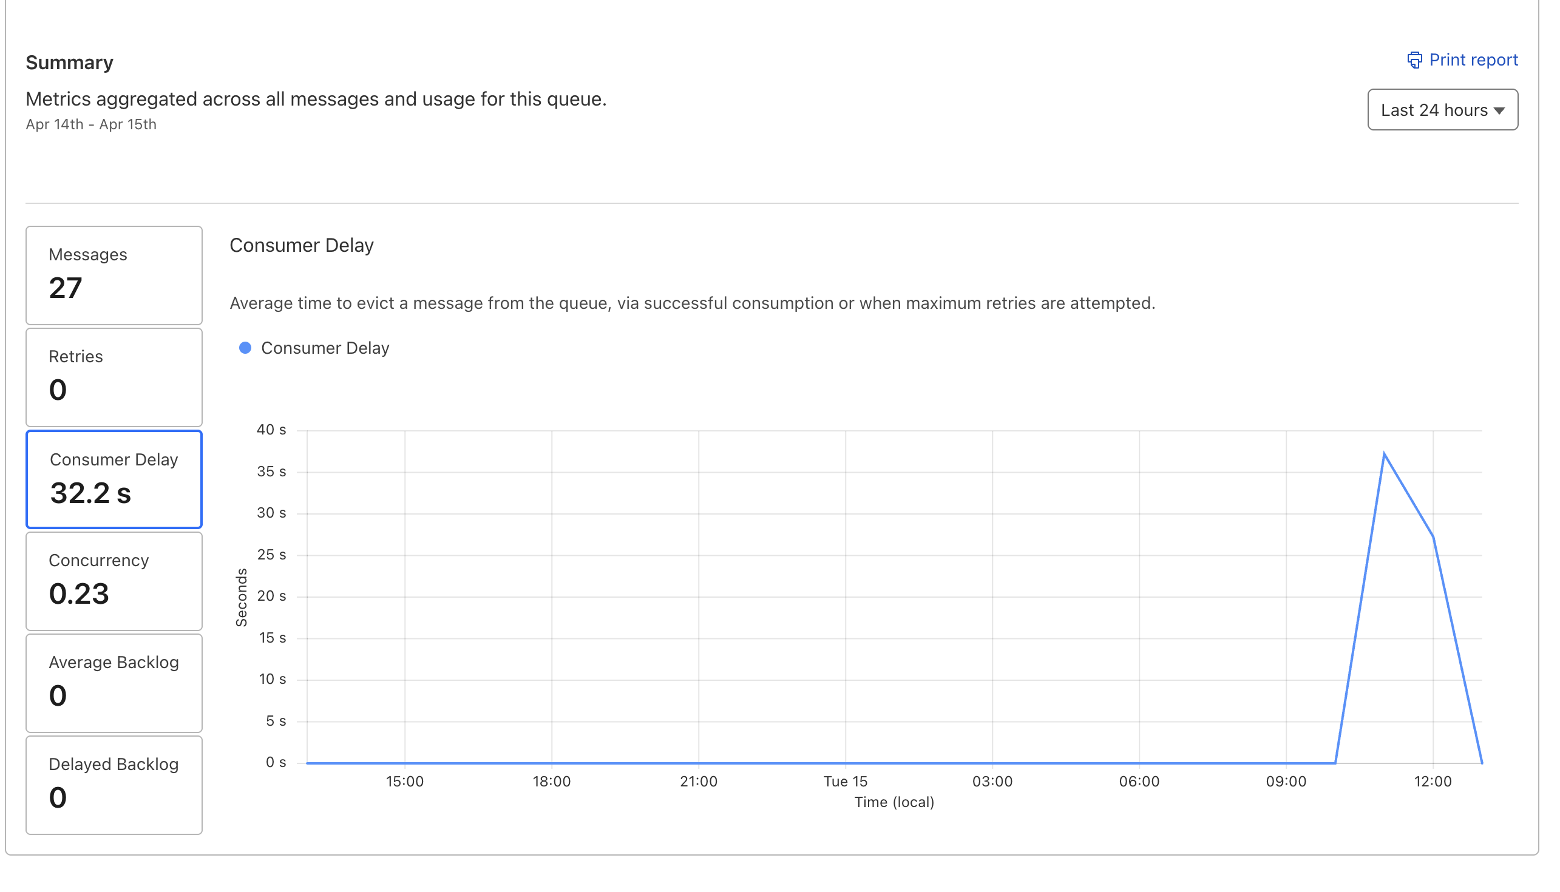
Task: Click the Apr 14th - Apr 15th date text
Action: (91, 126)
